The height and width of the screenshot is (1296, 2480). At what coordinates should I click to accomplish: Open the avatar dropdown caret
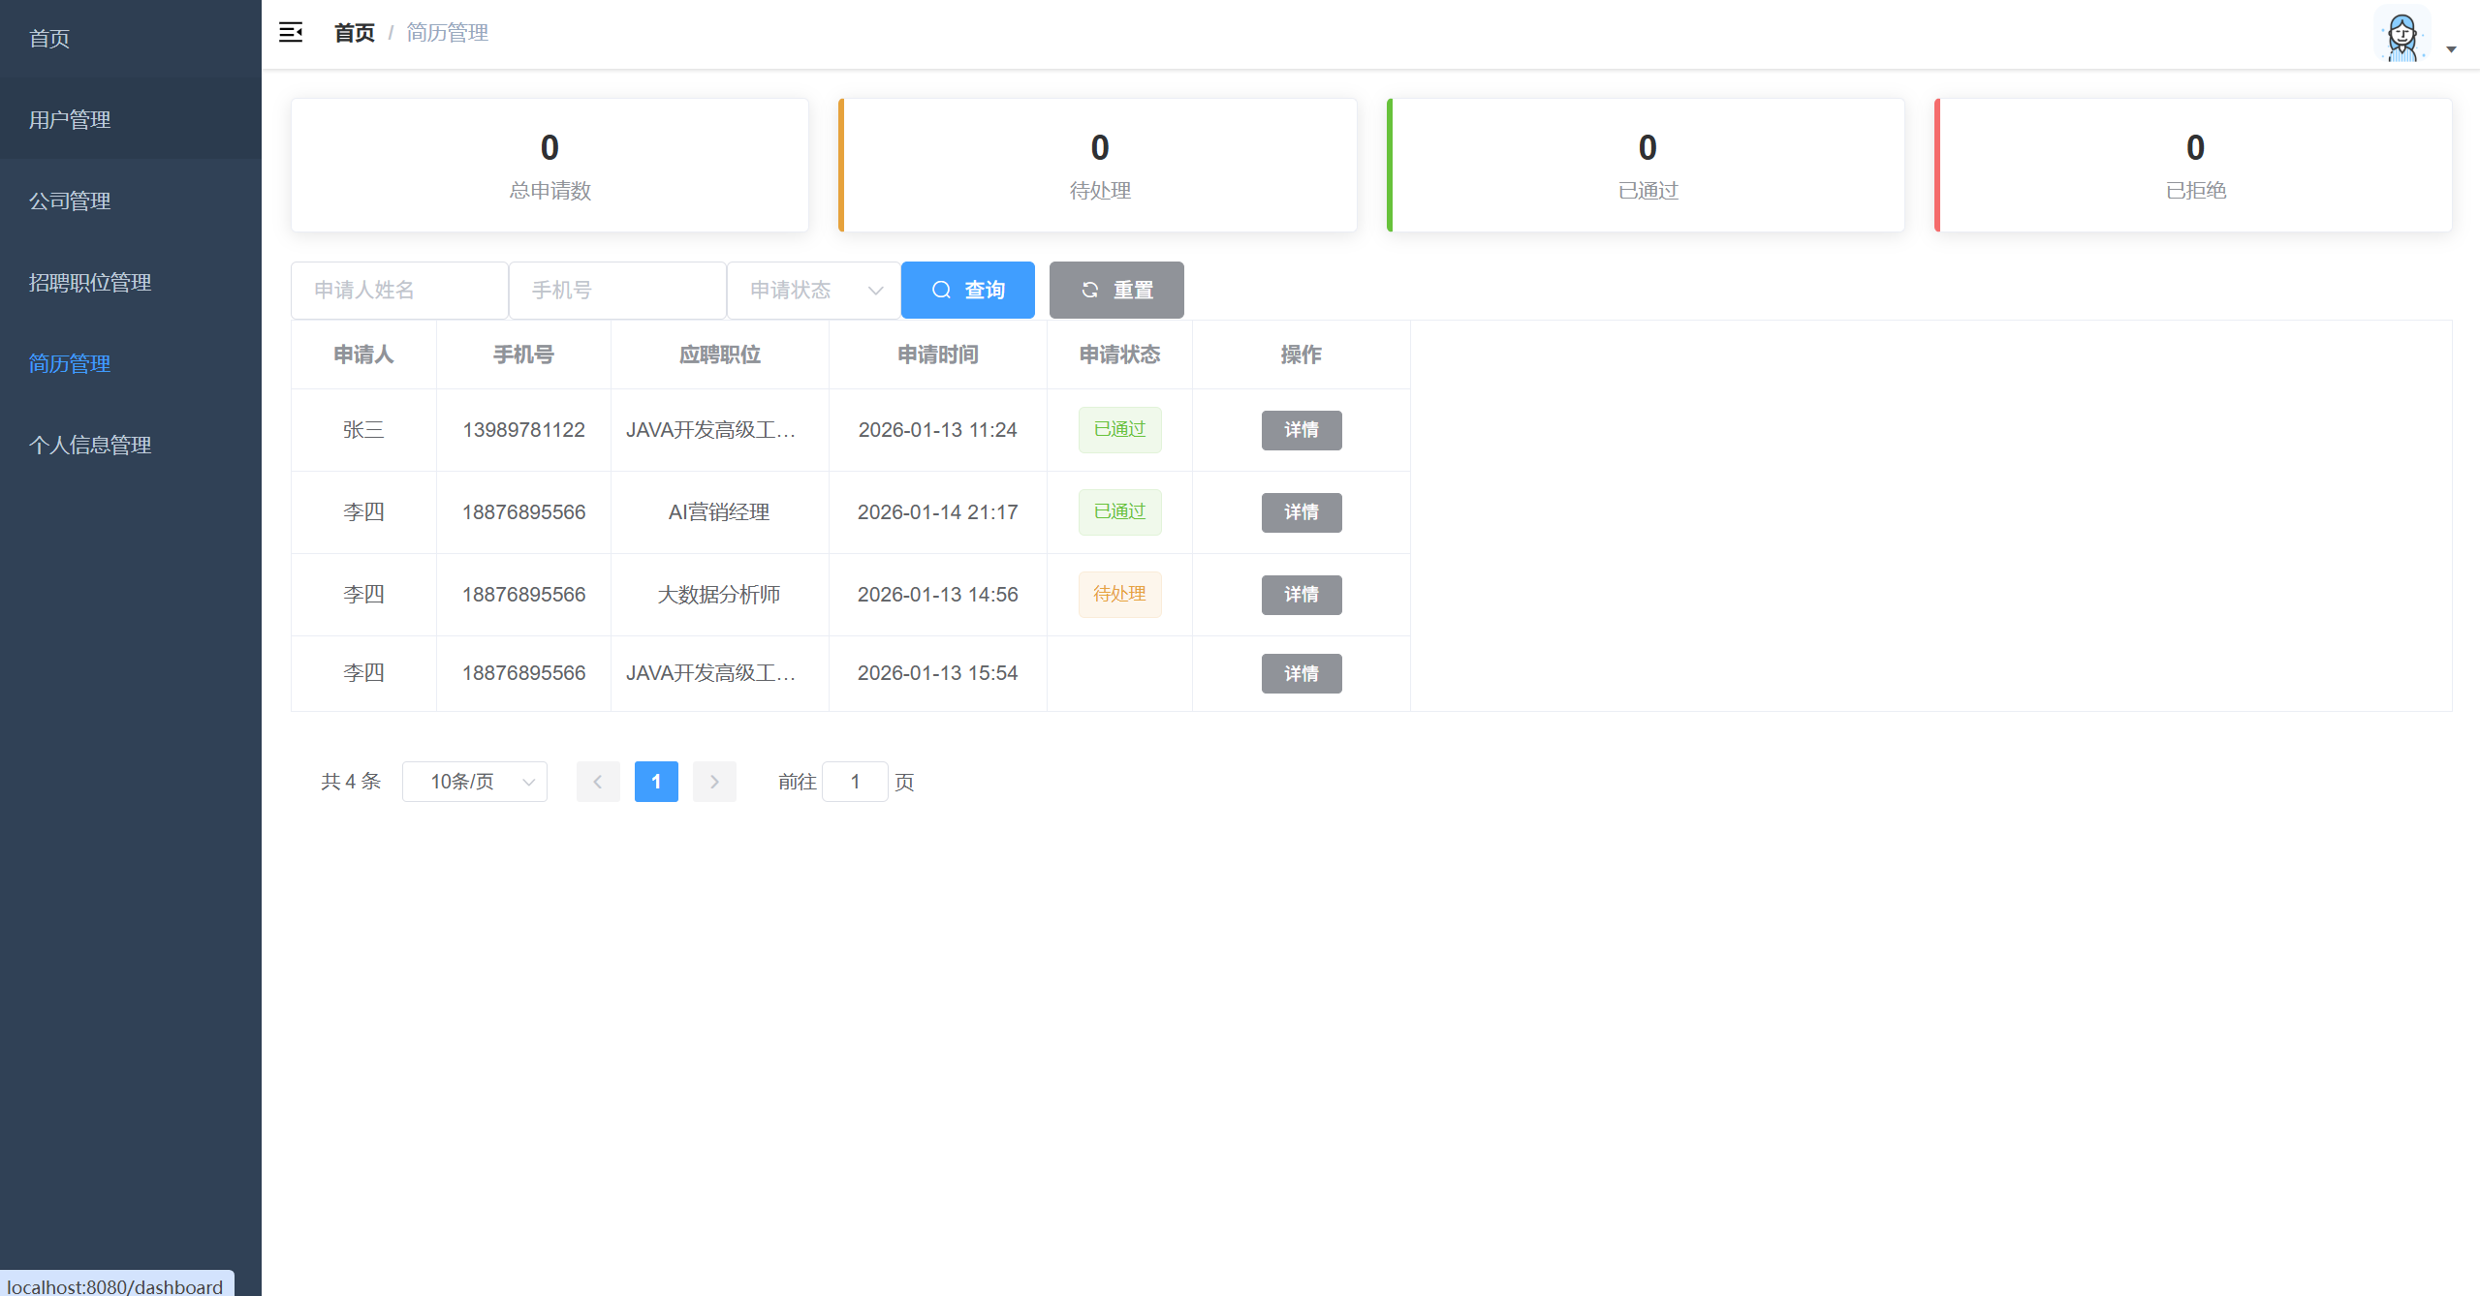[x=2451, y=48]
